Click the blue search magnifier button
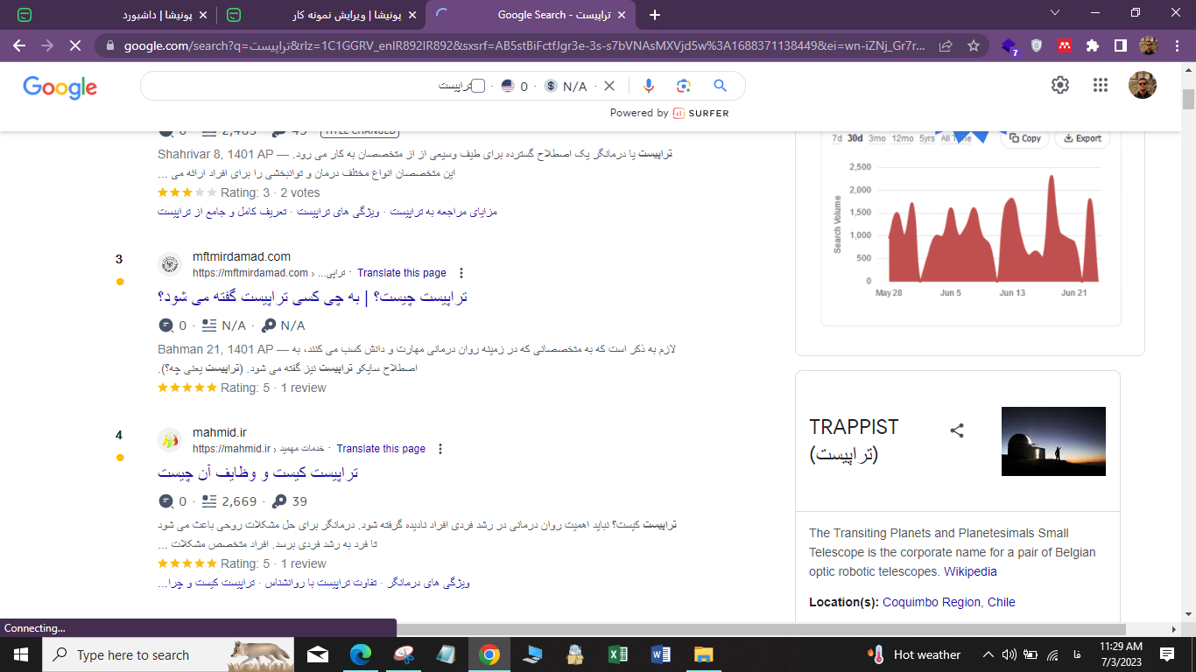1196x672 pixels. pyautogui.click(x=721, y=86)
